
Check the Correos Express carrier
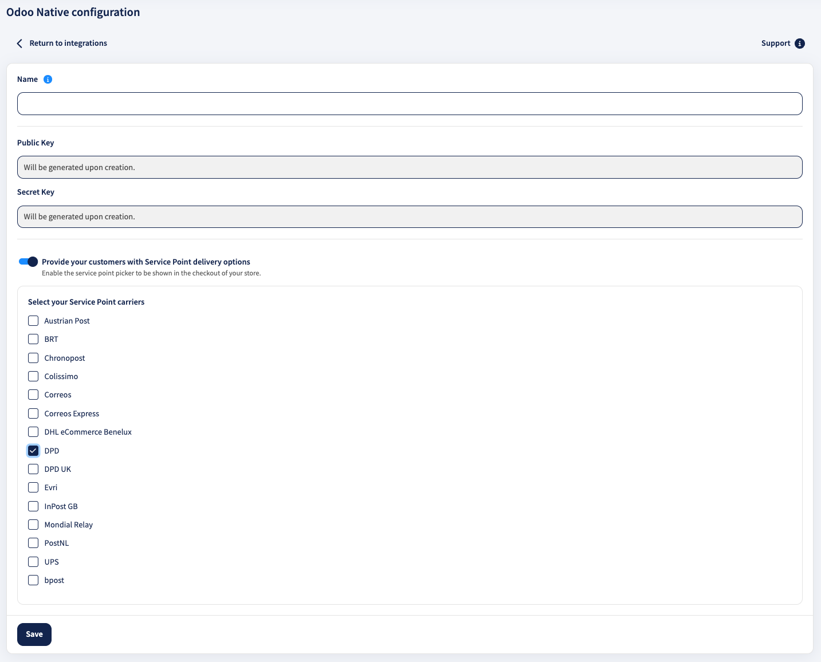tap(33, 413)
